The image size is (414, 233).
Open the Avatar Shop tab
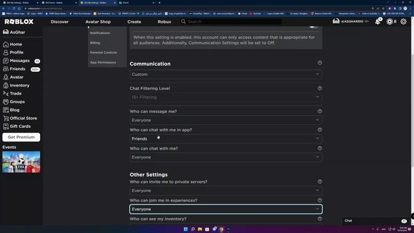(x=98, y=21)
